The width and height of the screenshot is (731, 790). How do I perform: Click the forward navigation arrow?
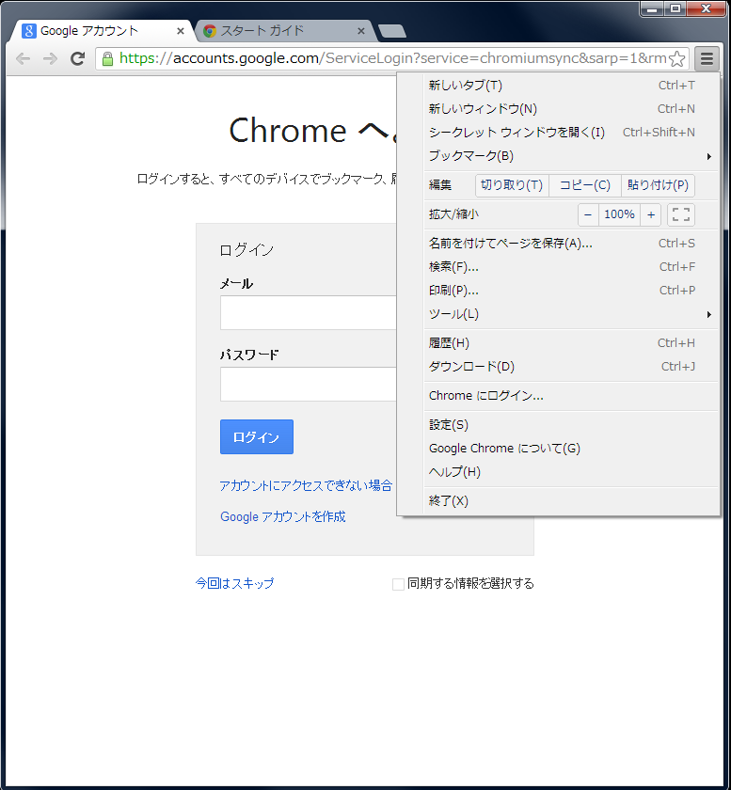click(51, 59)
